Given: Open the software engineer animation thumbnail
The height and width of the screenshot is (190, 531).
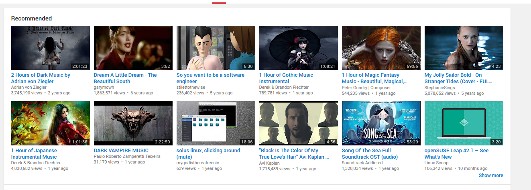Looking at the screenshot, I should tap(216, 48).
